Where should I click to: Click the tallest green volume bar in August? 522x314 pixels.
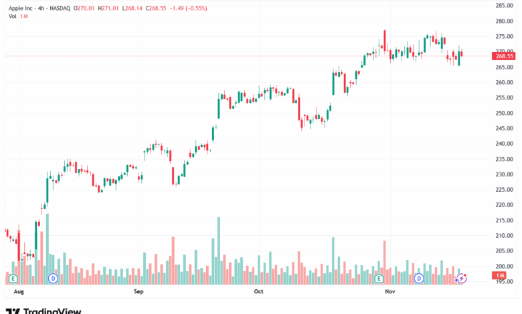click(48, 249)
